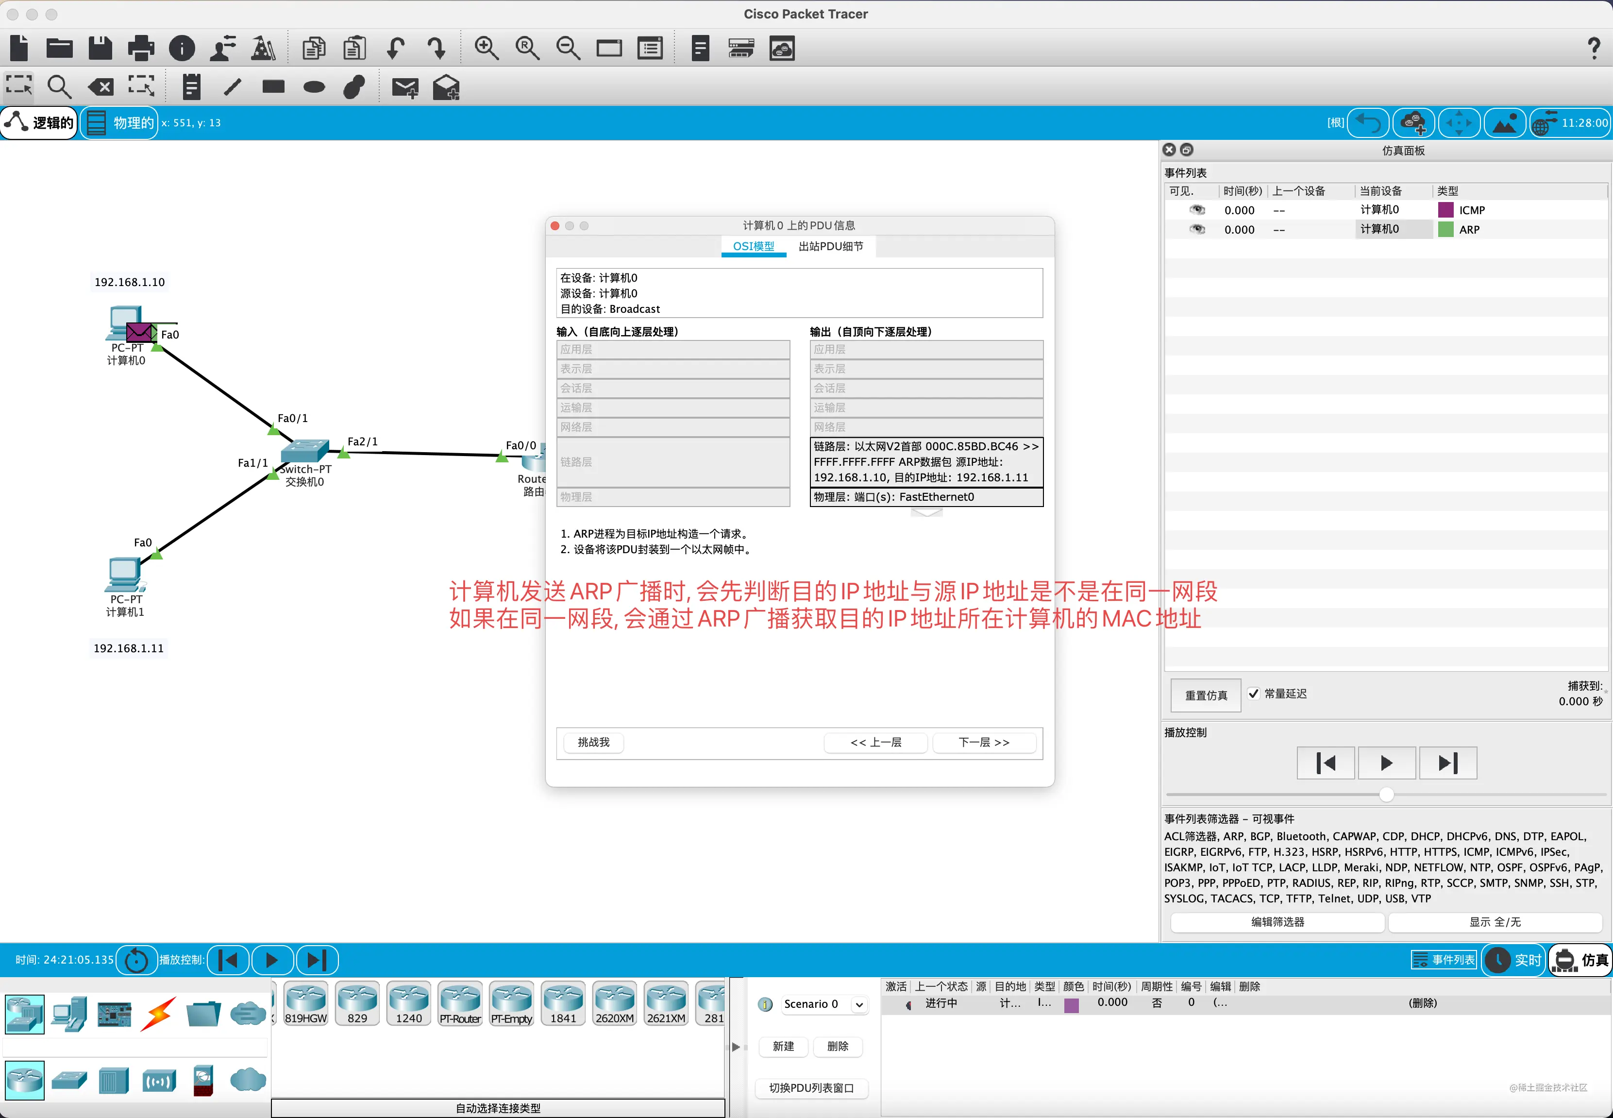Screen dimensions: 1613x1118
Task: Select the End Devices category icon
Action: point(69,1014)
